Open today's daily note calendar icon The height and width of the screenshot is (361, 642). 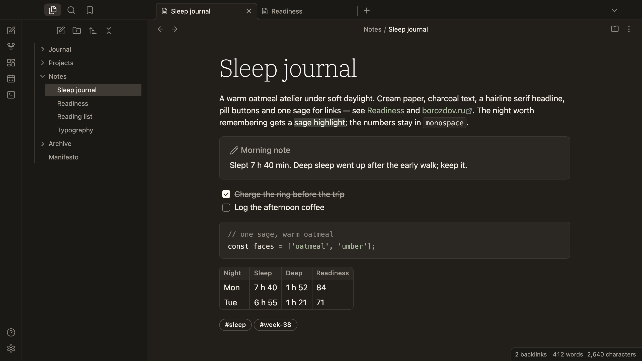11,78
